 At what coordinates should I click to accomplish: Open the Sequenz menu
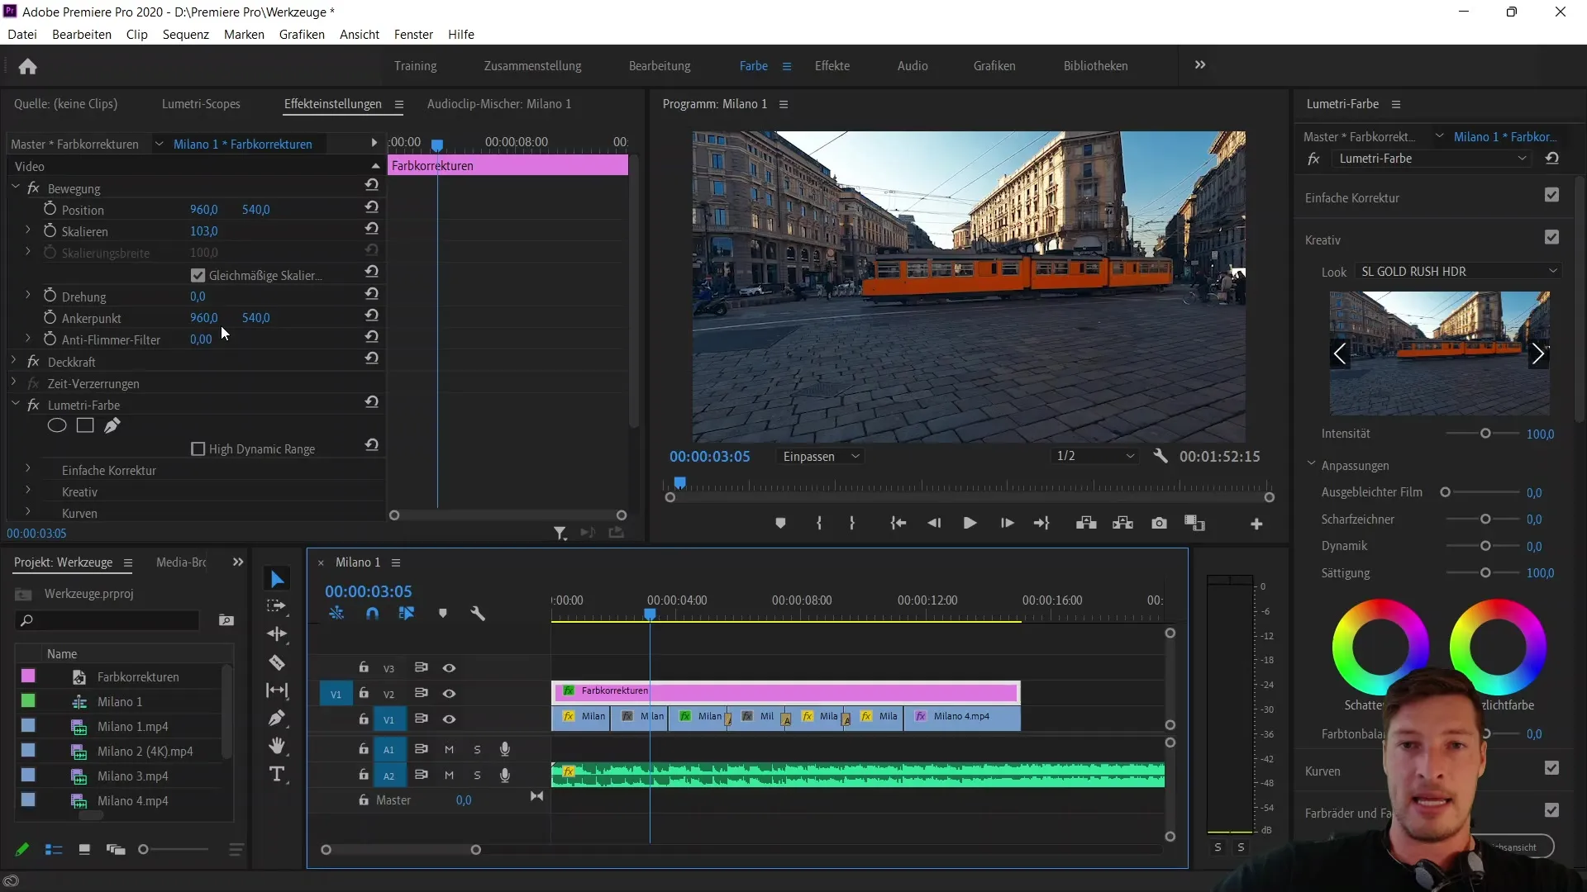click(x=185, y=34)
